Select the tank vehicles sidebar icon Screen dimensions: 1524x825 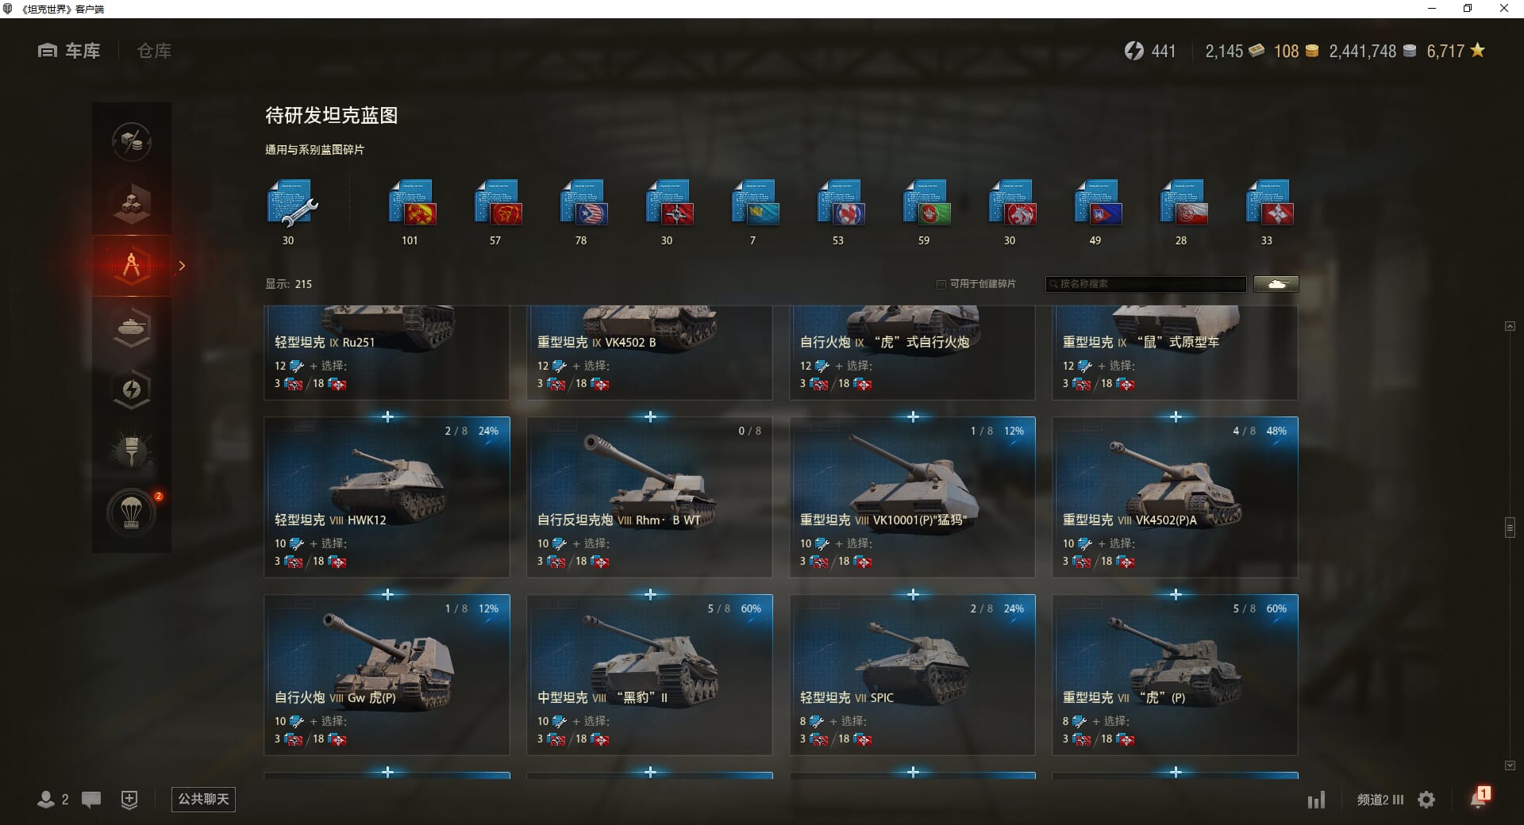click(x=132, y=328)
